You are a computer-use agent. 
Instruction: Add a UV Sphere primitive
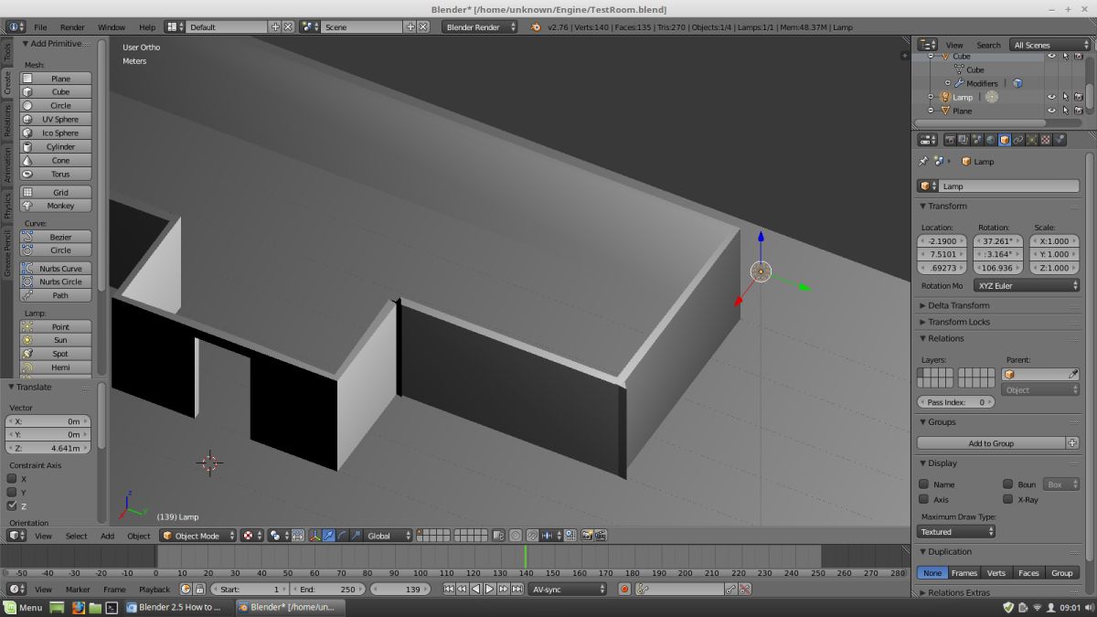pos(56,119)
